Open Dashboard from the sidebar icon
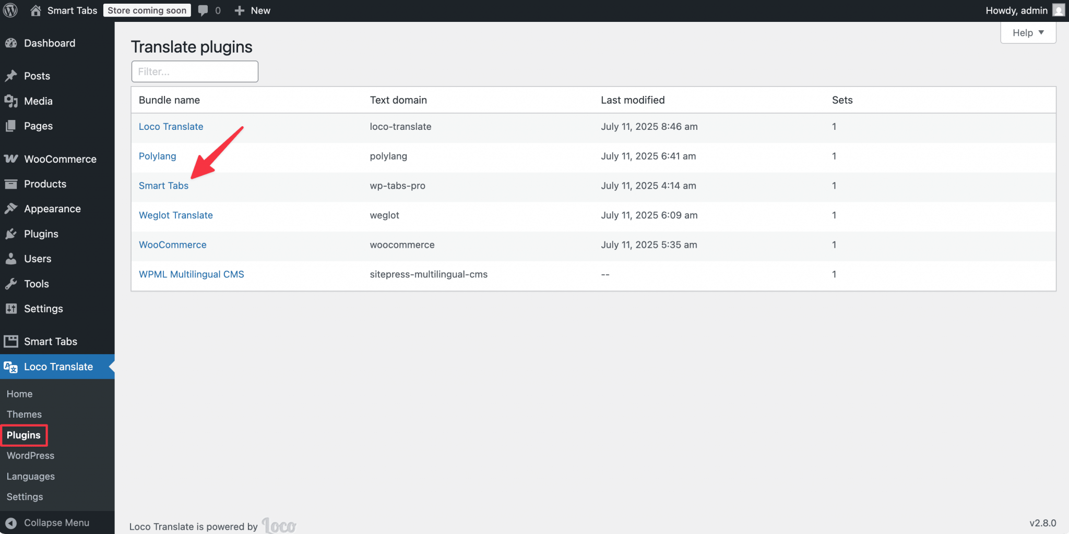The image size is (1069, 534). (x=11, y=43)
